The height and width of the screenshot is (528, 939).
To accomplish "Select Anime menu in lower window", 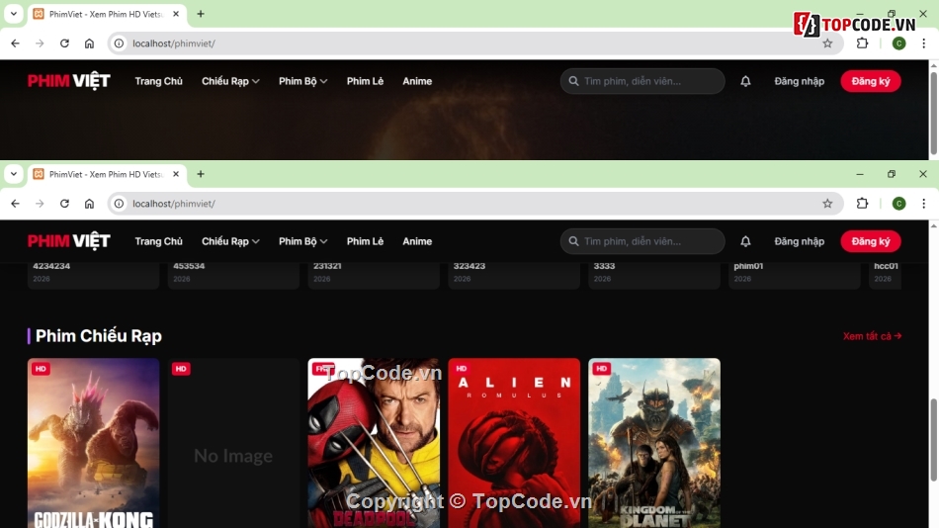I will [x=417, y=241].
